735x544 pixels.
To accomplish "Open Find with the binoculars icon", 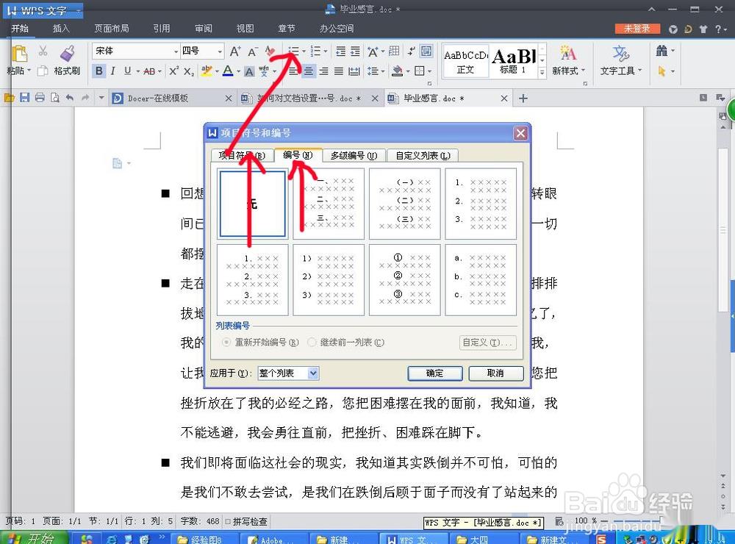I will [661, 51].
